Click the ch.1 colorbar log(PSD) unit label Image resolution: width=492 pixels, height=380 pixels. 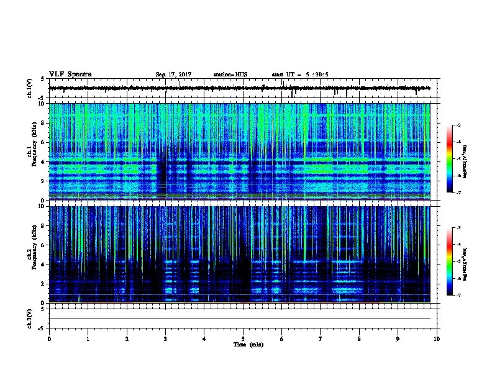[x=465, y=162]
